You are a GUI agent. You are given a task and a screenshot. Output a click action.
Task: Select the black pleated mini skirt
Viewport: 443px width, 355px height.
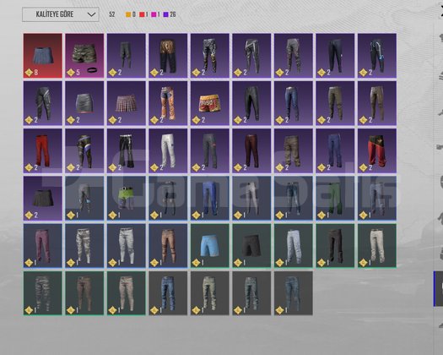[x=43, y=198]
